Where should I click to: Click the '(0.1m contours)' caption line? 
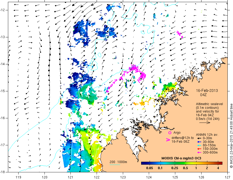coord(207,108)
